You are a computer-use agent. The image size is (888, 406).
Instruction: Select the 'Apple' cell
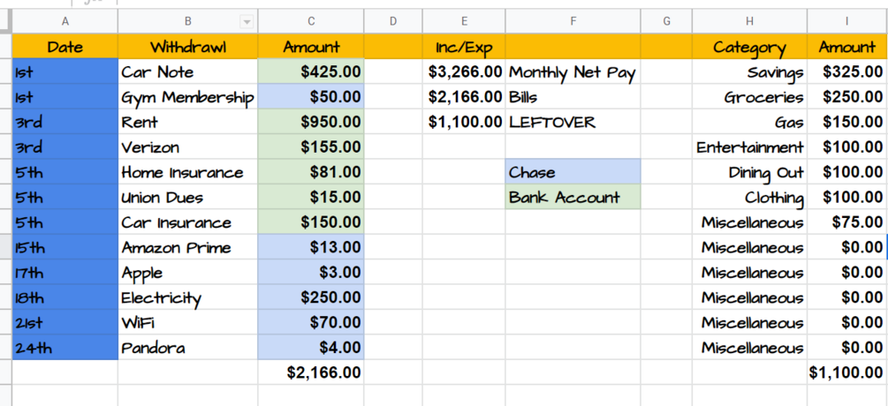(188, 273)
